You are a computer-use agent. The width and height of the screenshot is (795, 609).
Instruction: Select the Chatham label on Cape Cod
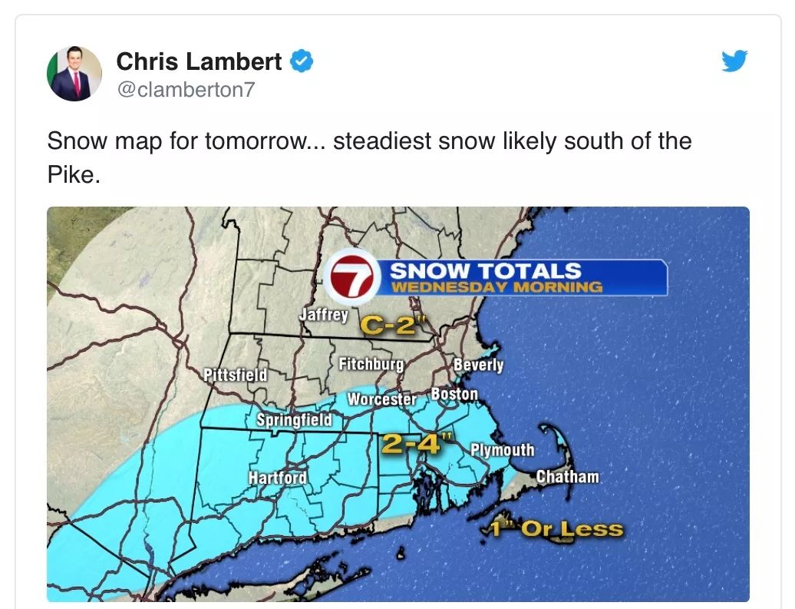tap(567, 476)
